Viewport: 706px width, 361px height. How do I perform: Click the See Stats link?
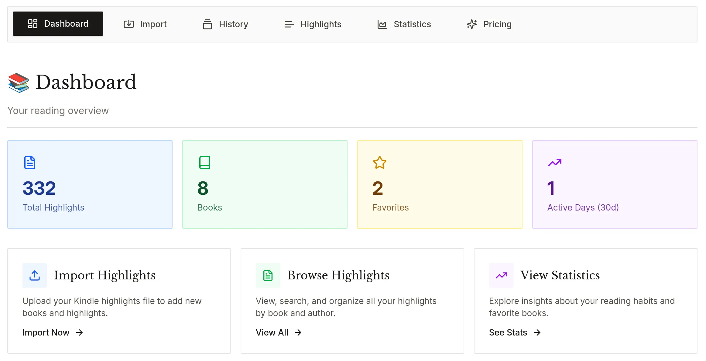click(508, 332)
